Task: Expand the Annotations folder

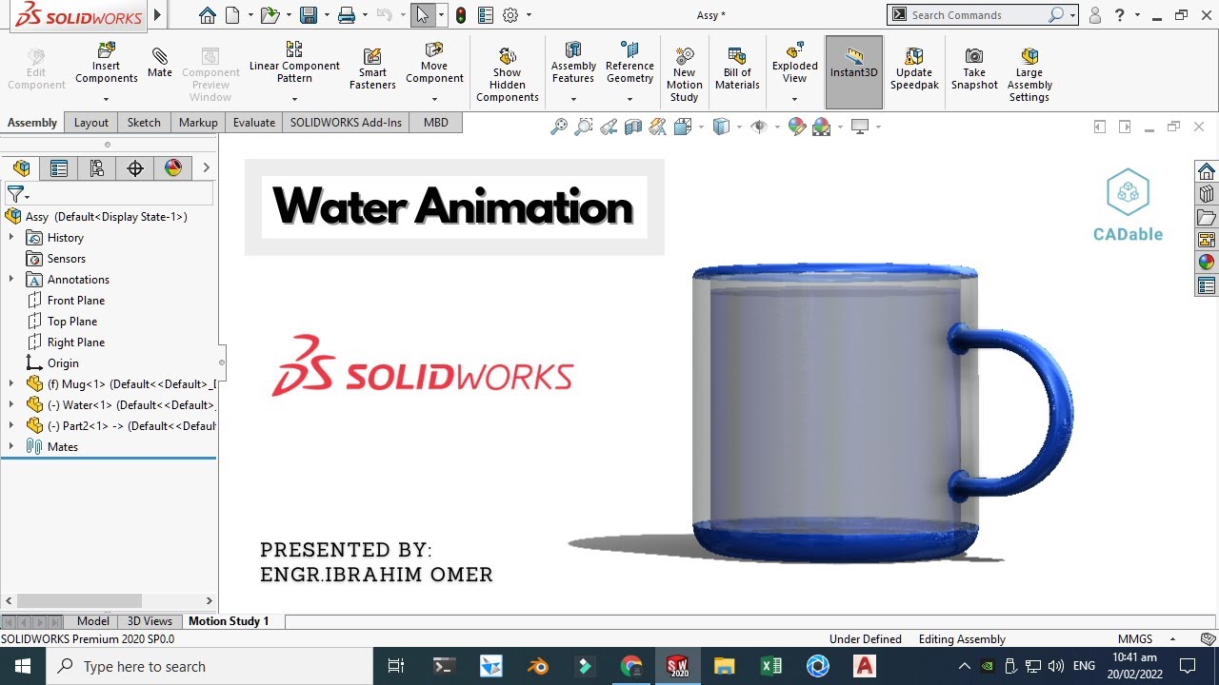Action: pyautogui.click(x=11, y=280)
